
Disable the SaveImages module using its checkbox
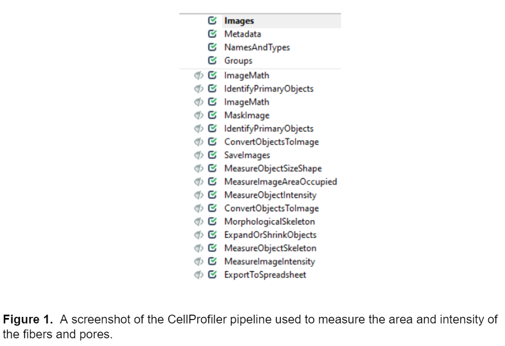click(x=212, y=156)
